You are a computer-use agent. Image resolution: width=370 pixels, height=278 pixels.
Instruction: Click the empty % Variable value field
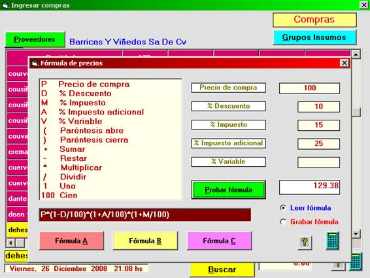(x=318, y=162)
